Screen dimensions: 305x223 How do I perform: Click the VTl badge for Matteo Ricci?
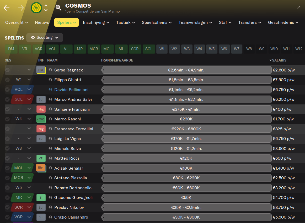tap(41, 158)
